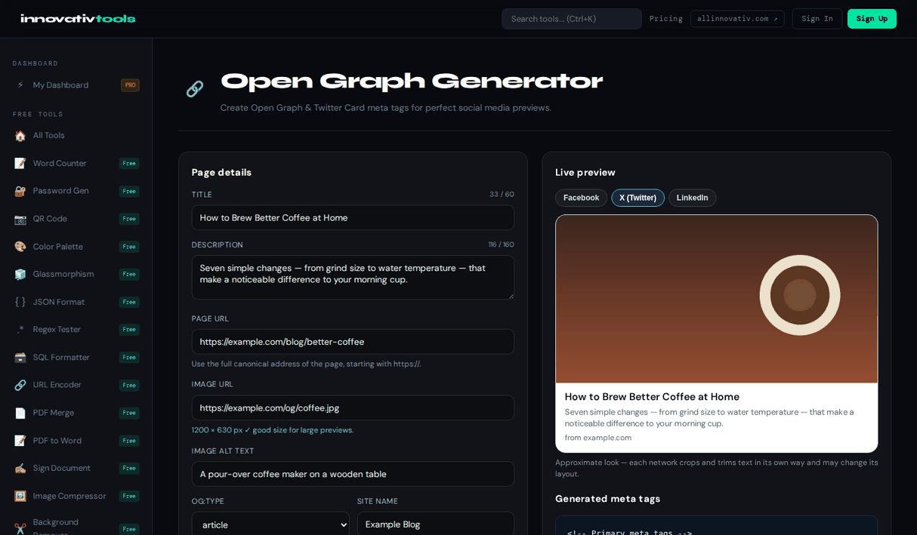Viewport: 917px width, 535px height.
Task: Click the SQL Formatter icon
Action: pos(20,358)
